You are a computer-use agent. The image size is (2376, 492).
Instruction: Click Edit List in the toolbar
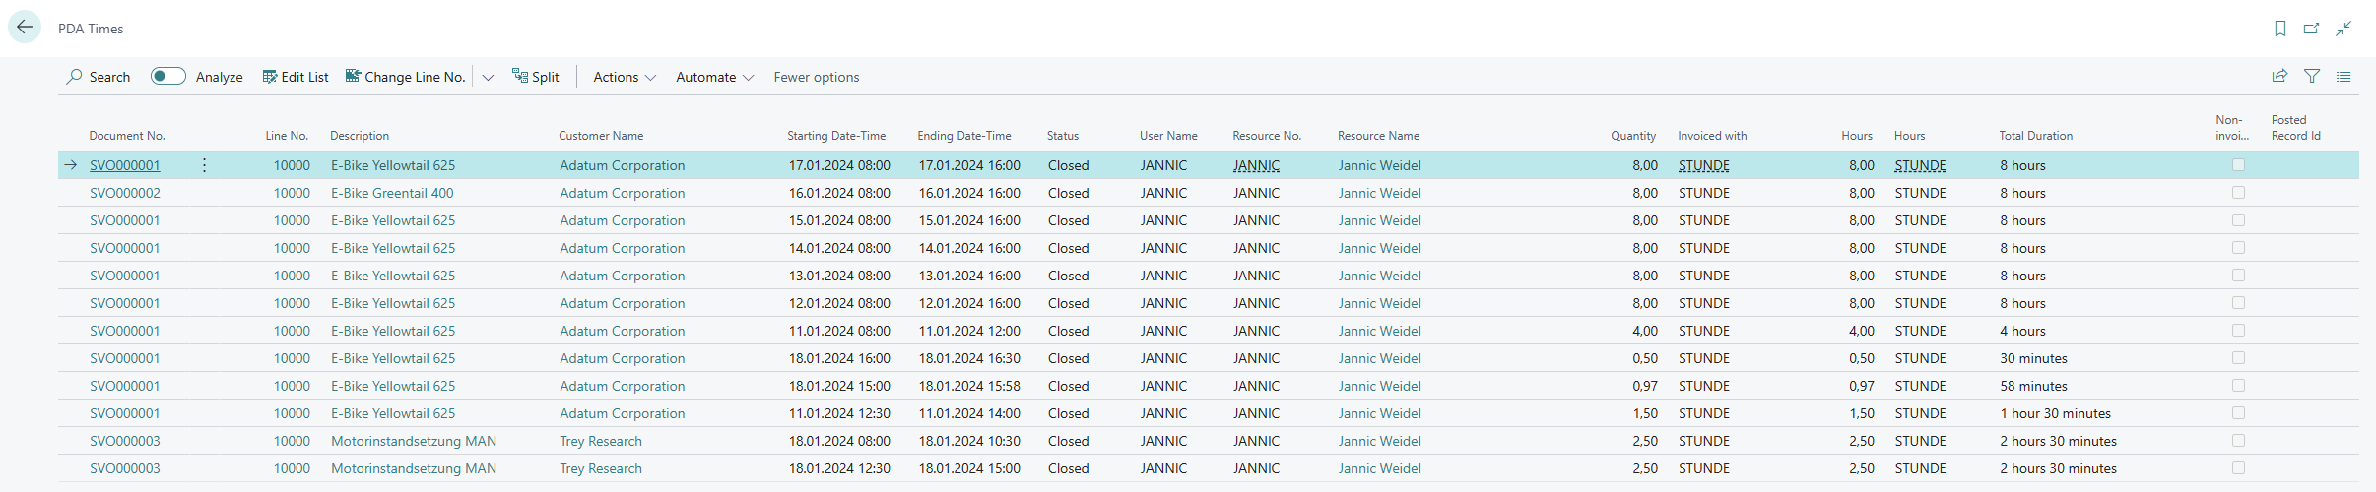tap(296, 77)
